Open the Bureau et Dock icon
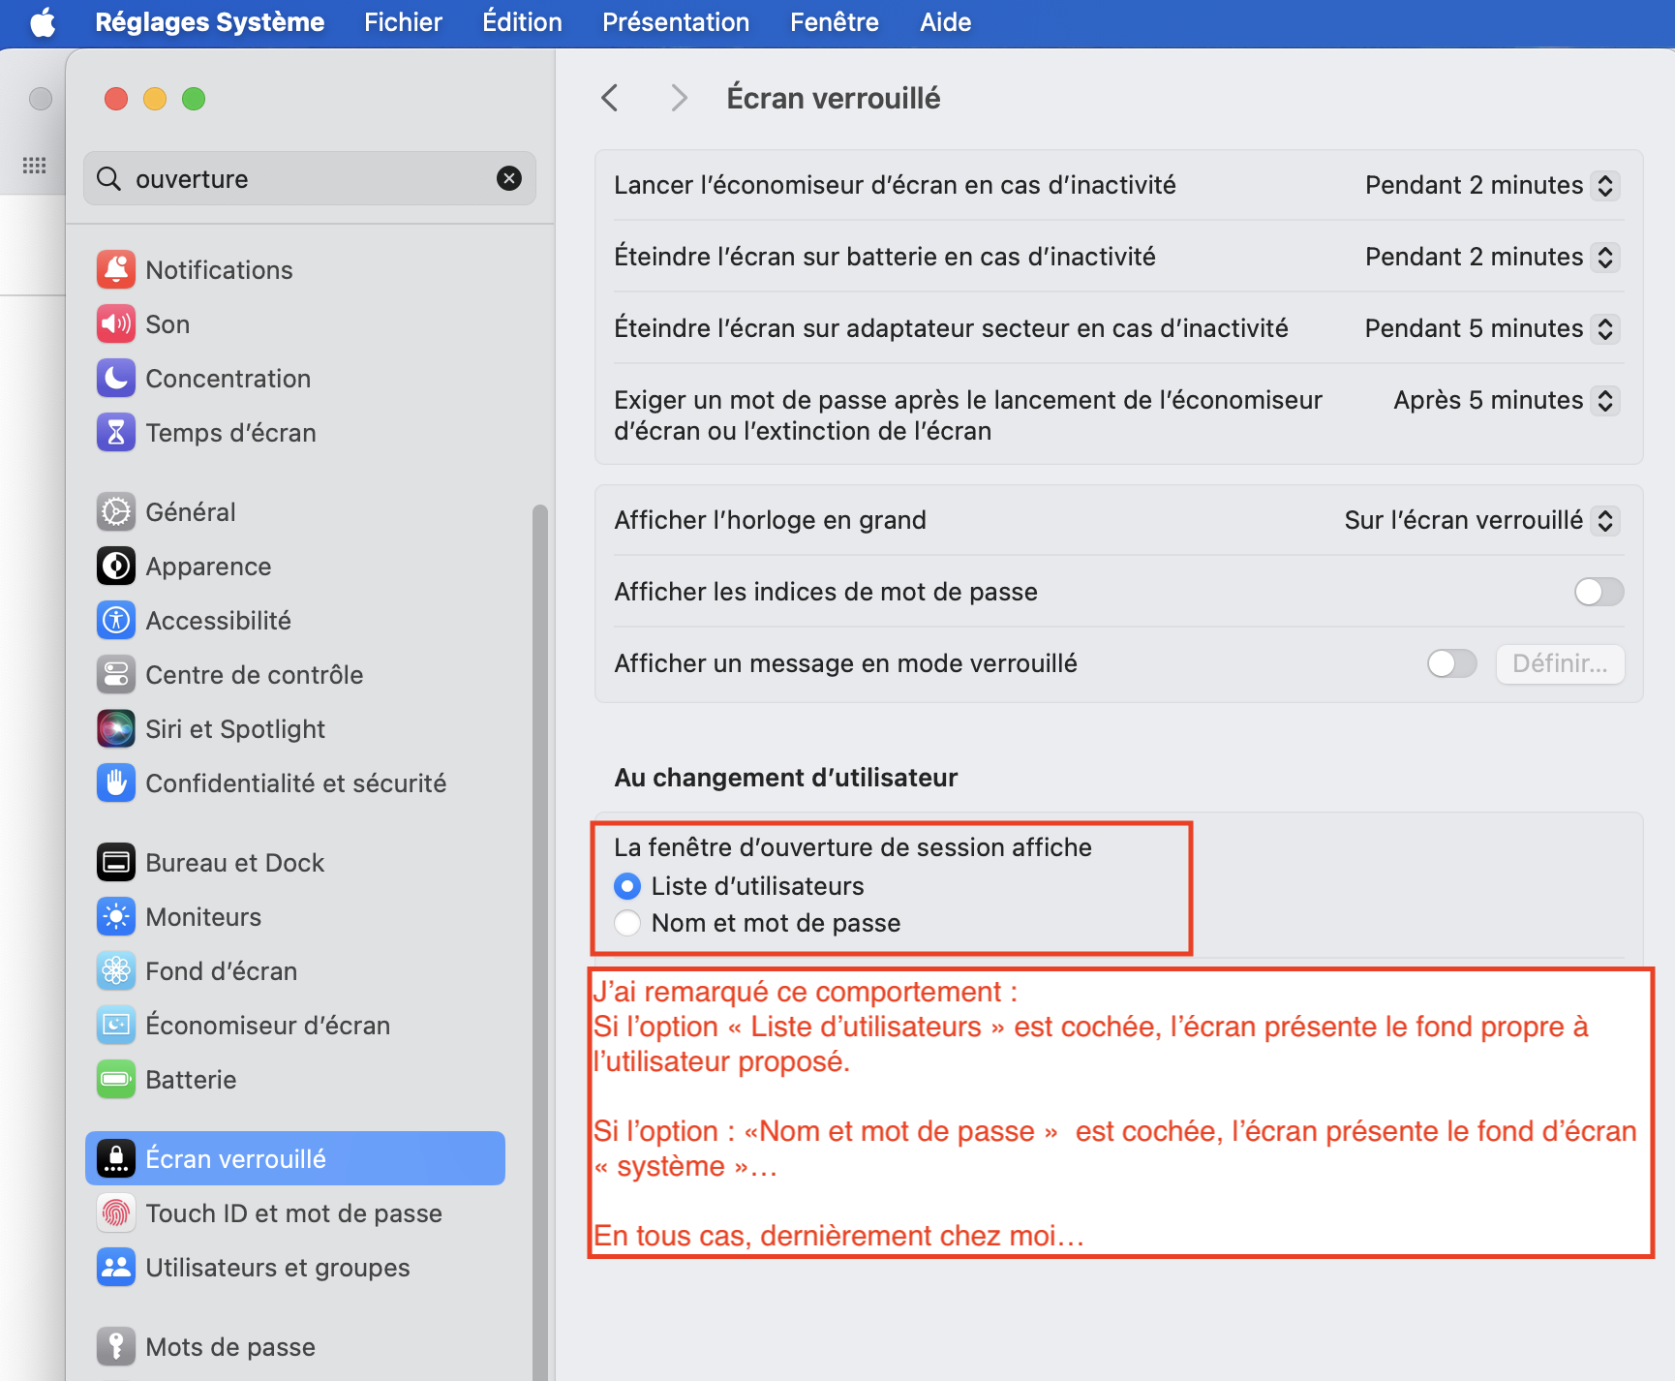 (x=116, y=862)
